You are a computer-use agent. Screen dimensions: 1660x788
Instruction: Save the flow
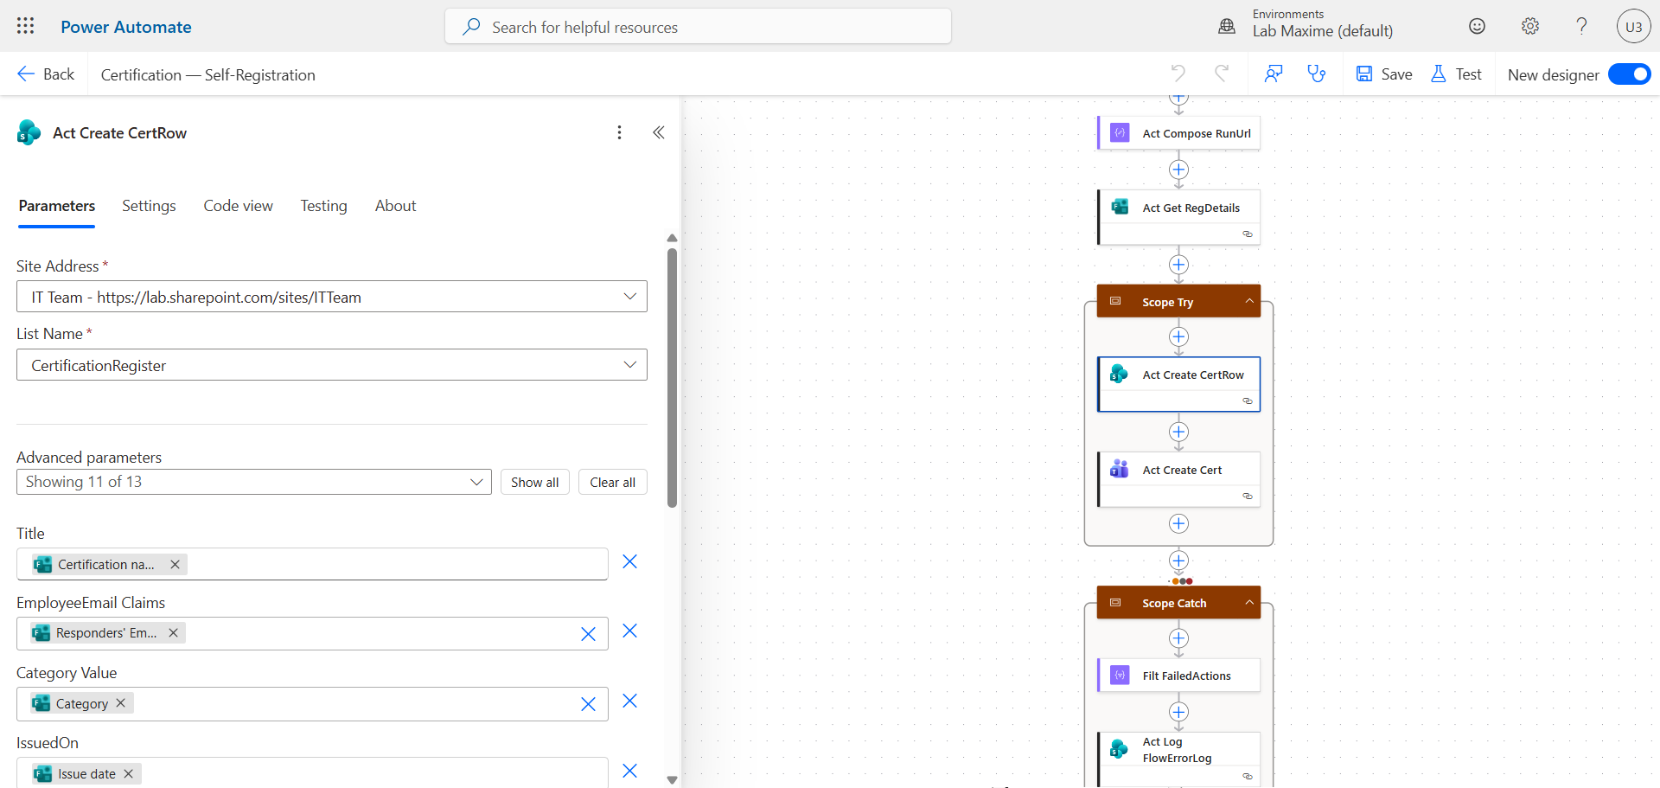[x=1384, y=74]
